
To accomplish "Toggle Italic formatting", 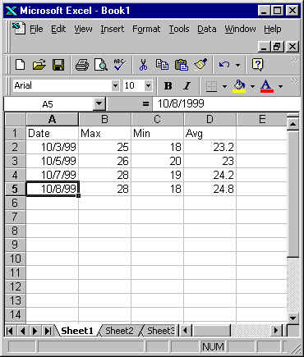I will [187, 86].
